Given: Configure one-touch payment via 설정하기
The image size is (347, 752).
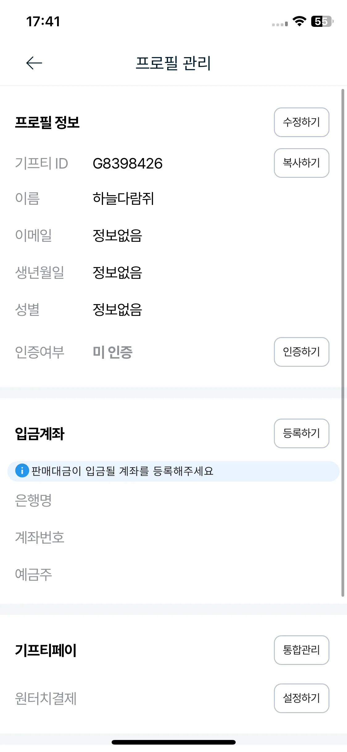Looking at the screenshot, I should click(301, 698).
